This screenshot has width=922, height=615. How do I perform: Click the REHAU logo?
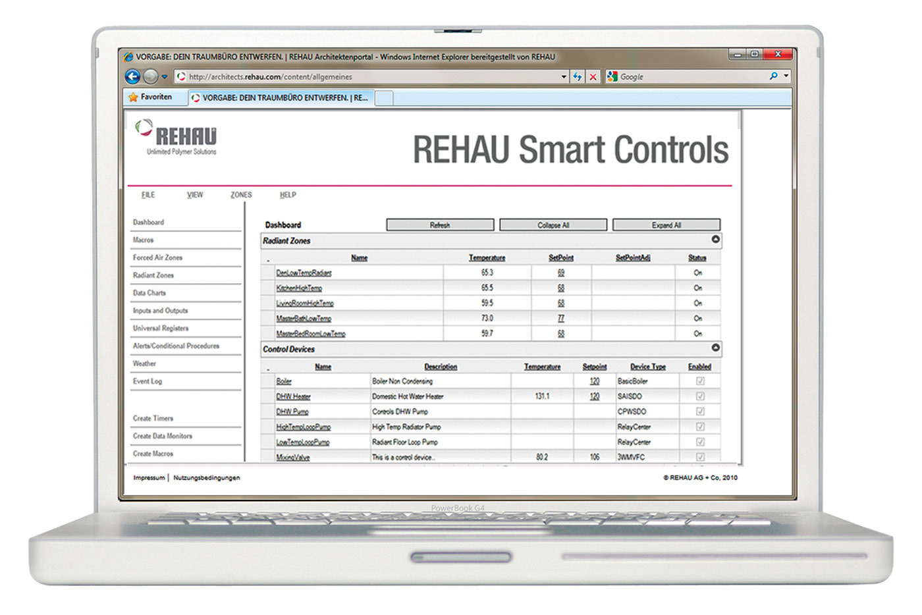coord(176,137)
